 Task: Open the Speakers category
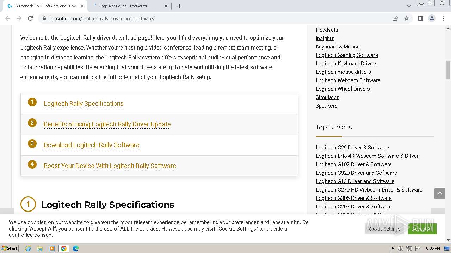327,106
